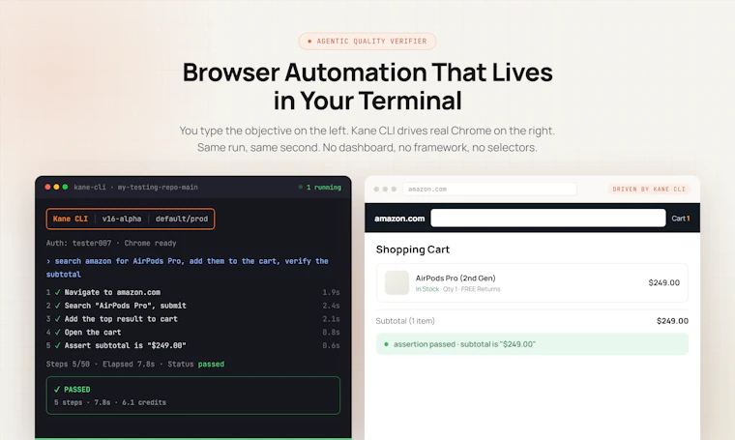Click the amazon.com browser address bar
Image resolution: width=735 pixels, height=440 pixels.
489,189
